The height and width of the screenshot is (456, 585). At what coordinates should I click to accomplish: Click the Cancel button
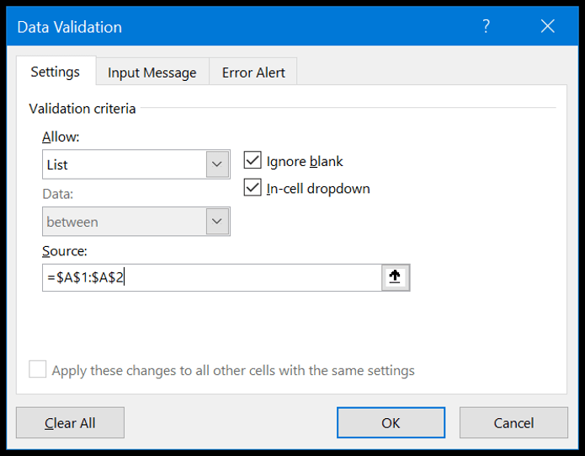point(513,422)
